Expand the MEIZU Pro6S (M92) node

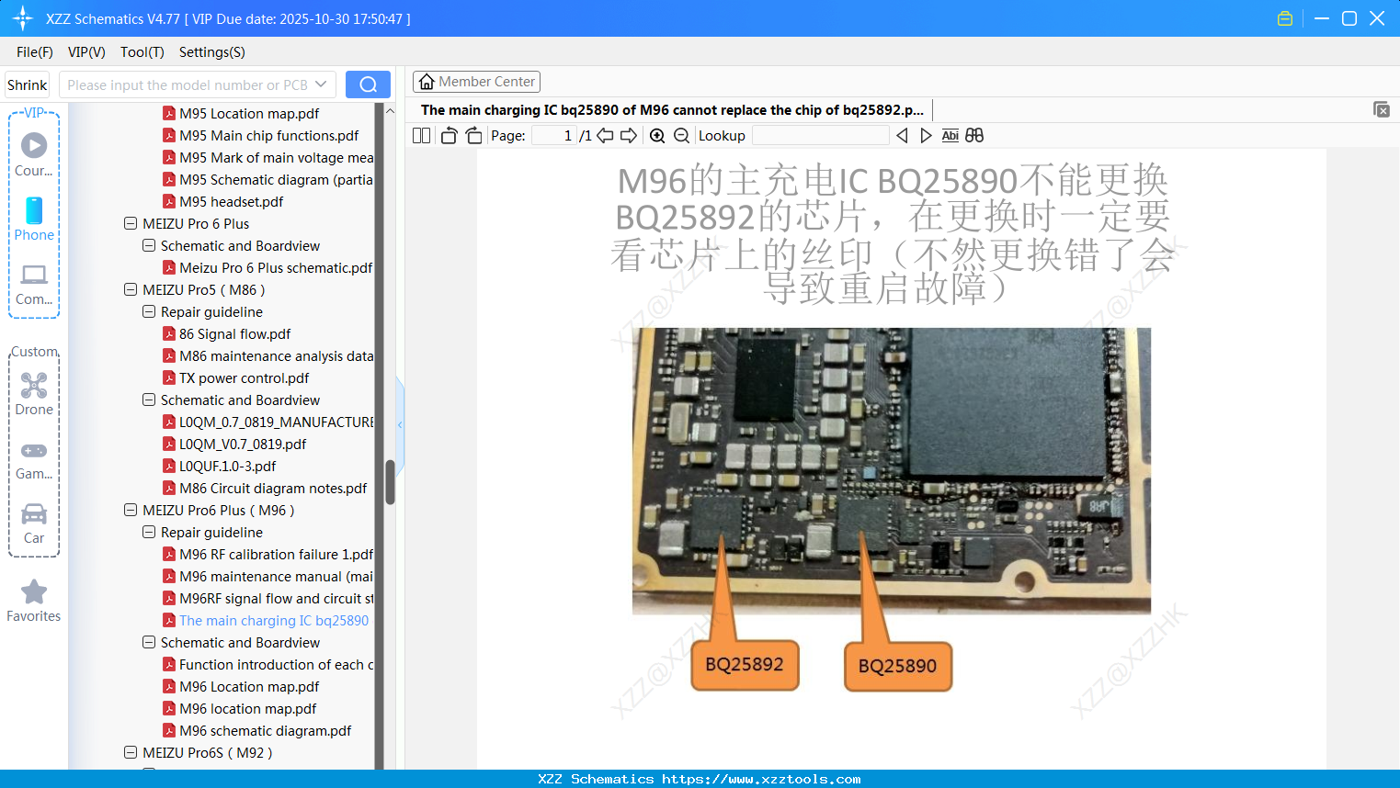tap(130, 752)
